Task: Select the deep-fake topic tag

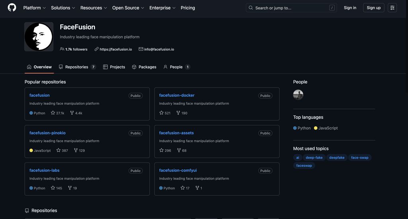Action: 314,158
